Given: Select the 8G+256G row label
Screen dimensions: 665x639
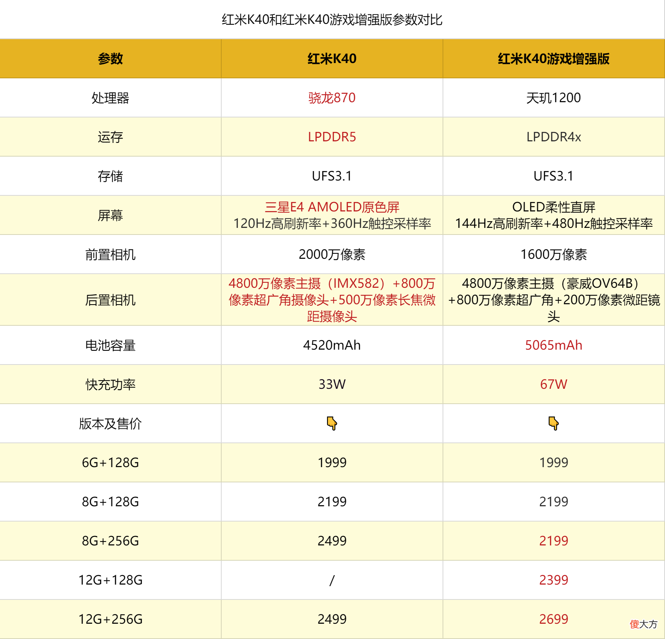Looking at the screenshot, I should (110, 541).
